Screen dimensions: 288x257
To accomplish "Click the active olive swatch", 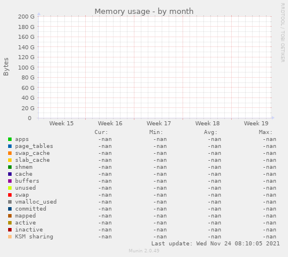I will tap(10, 223).
